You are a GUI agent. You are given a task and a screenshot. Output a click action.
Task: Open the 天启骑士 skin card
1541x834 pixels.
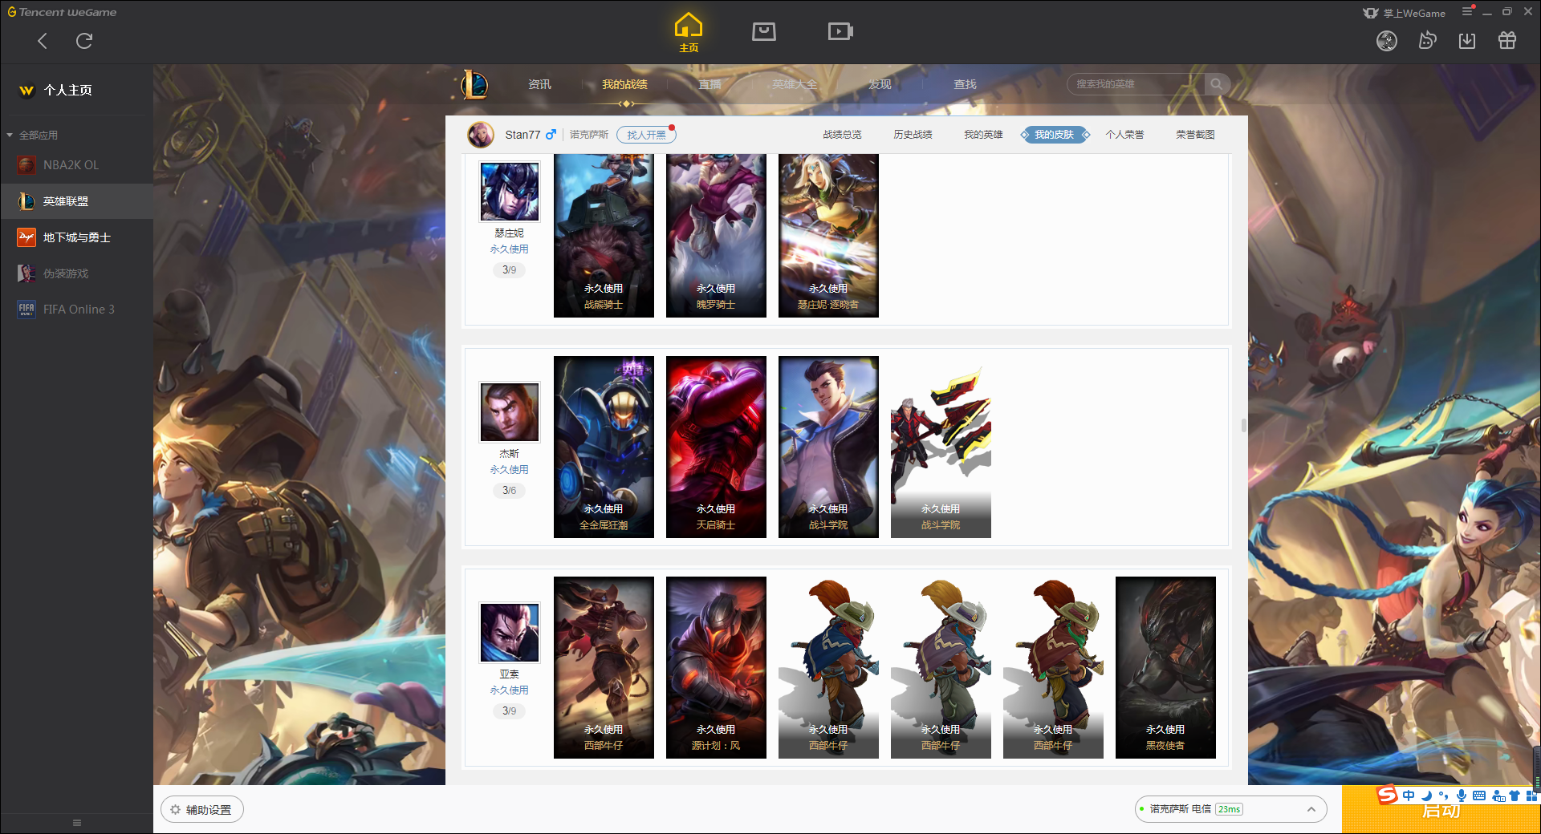click(x=716, y=447)
